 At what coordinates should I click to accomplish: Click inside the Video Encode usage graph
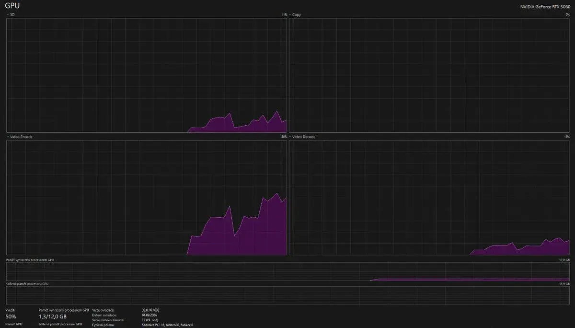click(x=147, y=198)
